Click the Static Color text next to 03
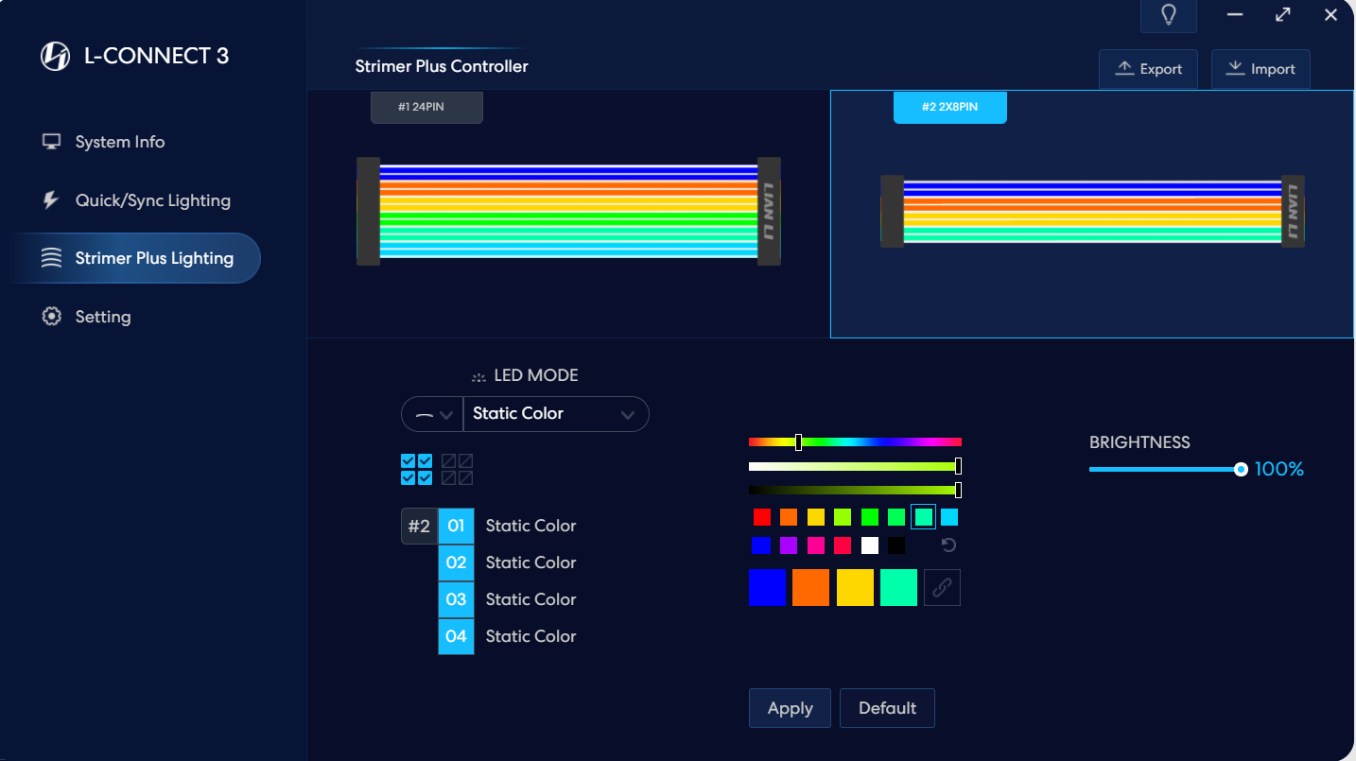 click(x=530, y=599)
